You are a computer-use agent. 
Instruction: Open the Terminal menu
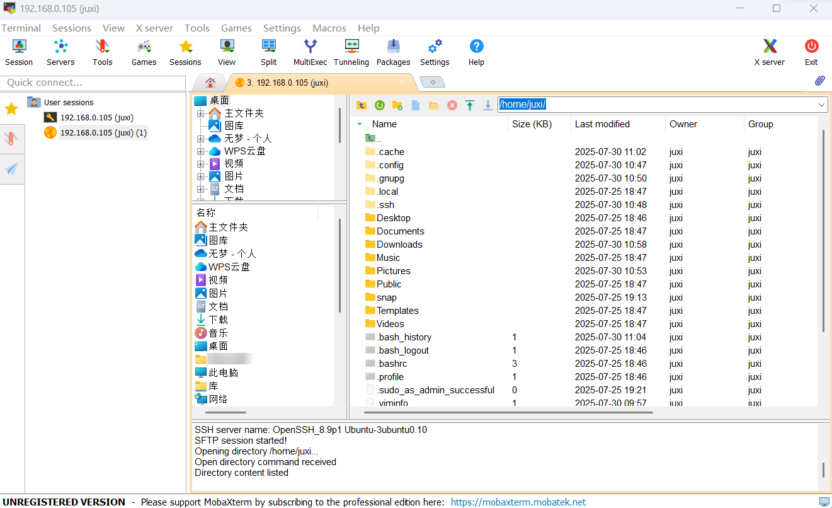(x=21, y=28)
